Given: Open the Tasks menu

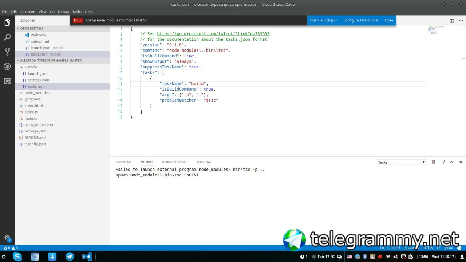Looking at the screenshot, I should pos(77,12).
